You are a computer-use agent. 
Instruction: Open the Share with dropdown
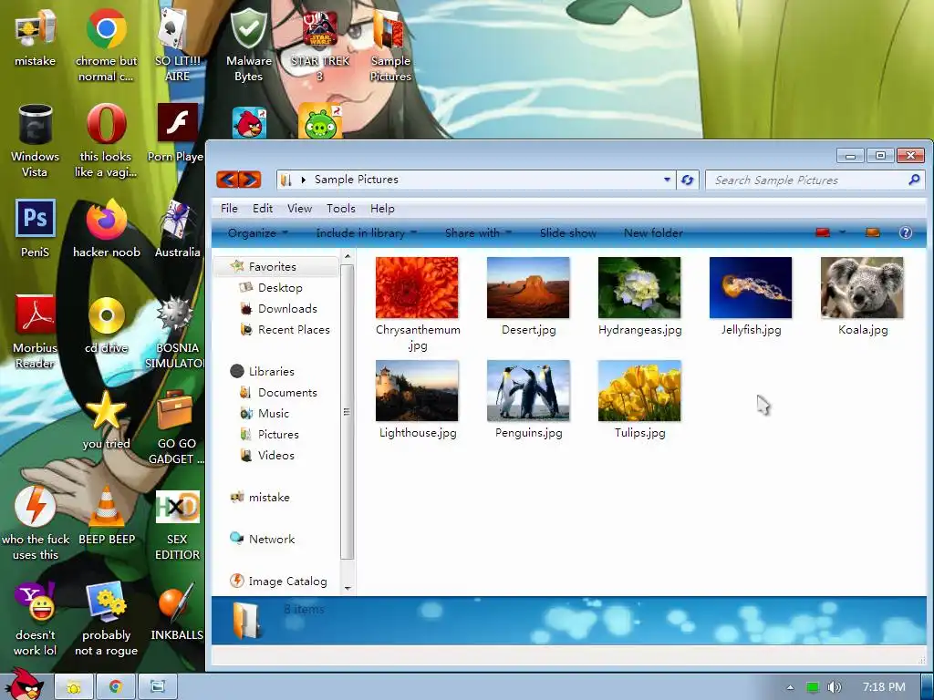point(478,232)
